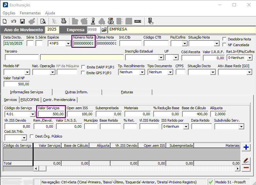Image resolution: width=256 pixels, height=185 pixels.
Task: Enable the Desdobra Nota checkbox
Action: pyautogui.click(x=224, y=39)
